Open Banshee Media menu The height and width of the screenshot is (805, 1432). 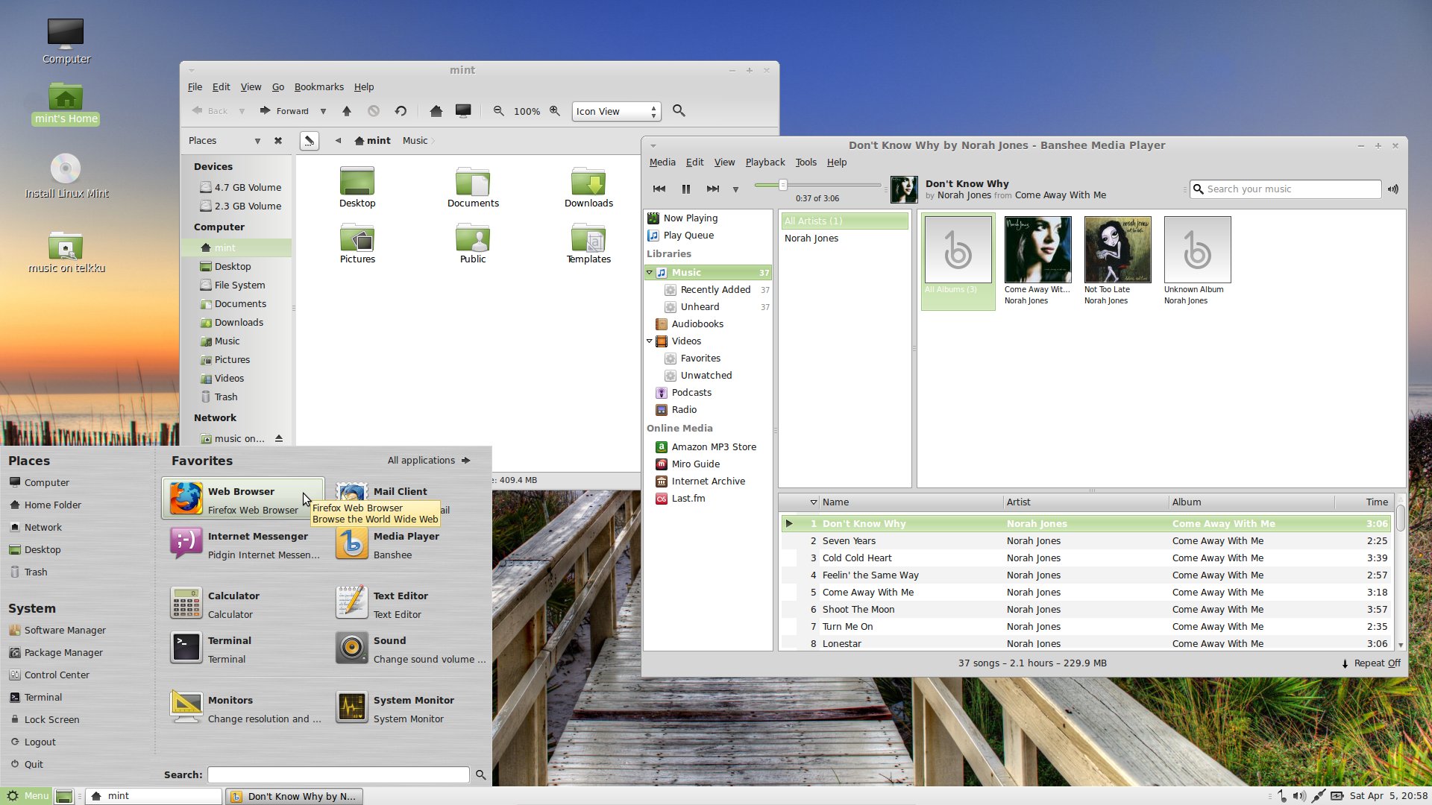point(662,162)
